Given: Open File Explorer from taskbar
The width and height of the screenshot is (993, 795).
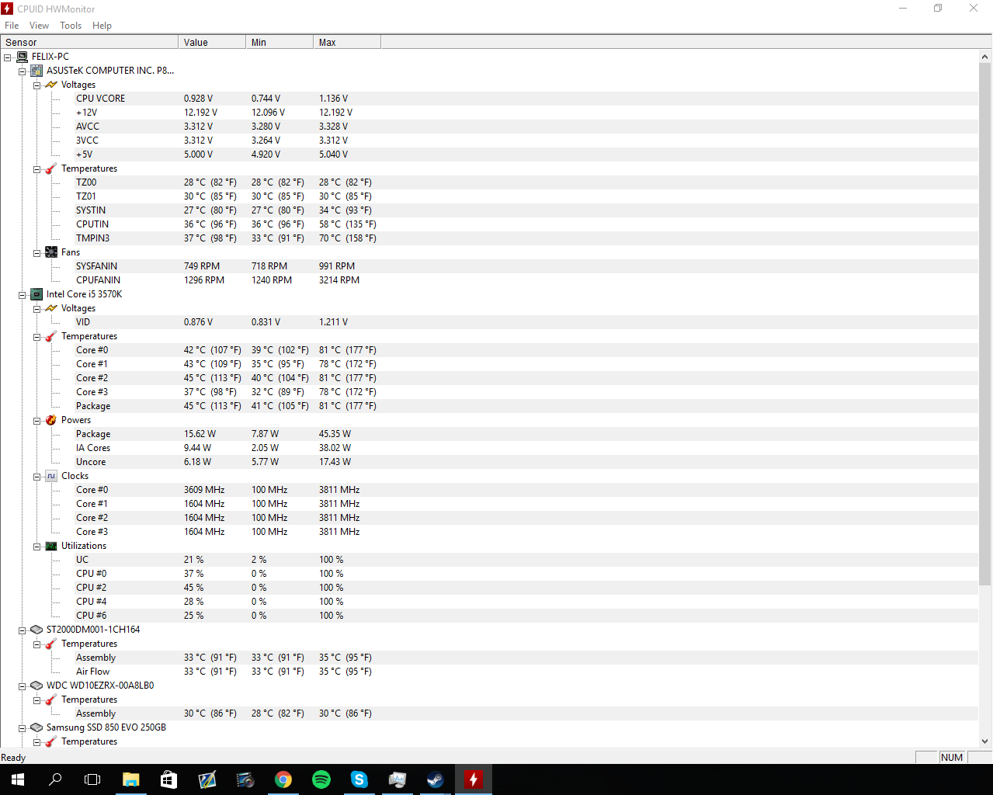Looking at the screenshot, I should [130, 779].
